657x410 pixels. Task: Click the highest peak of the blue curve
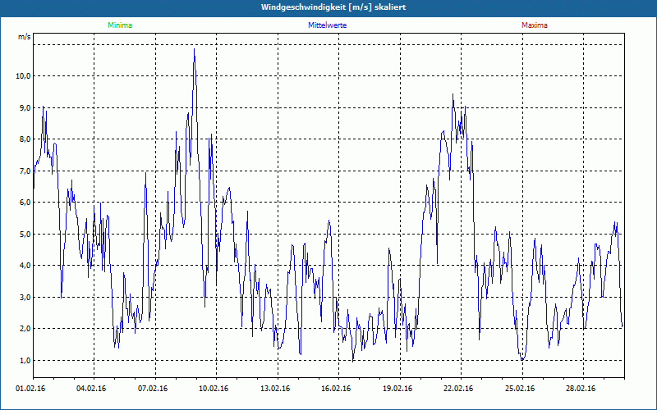pyautogui.click(x=194, y=49)
